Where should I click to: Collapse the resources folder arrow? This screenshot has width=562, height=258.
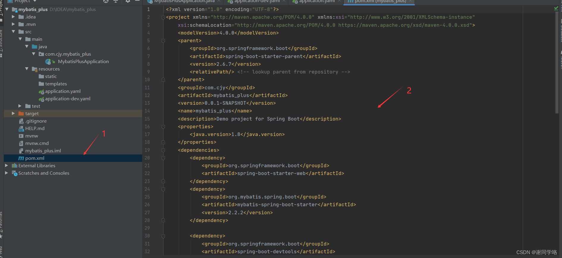pos(27,69)
